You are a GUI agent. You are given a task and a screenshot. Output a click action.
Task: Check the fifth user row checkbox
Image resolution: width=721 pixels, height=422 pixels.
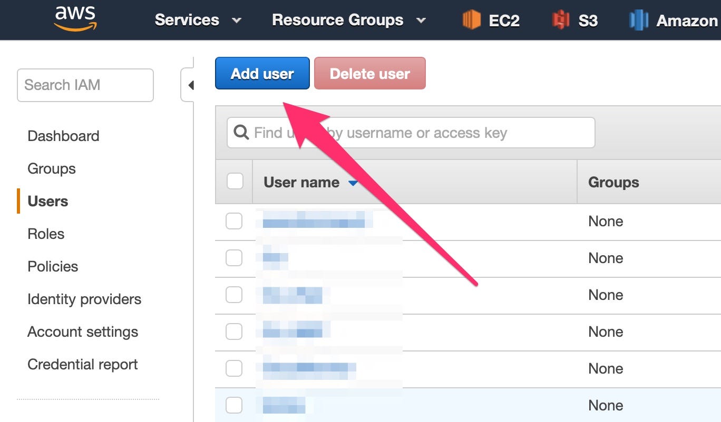point(234,368)
